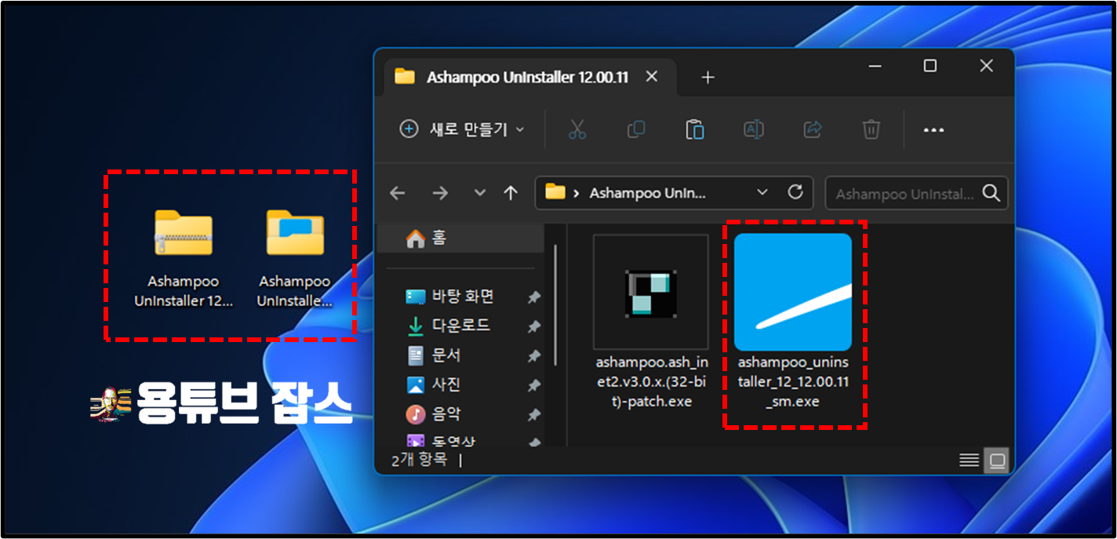Open 바탕 화면 in navigation pane
The width and height of the screenshot is (1117, 539).
click(463, 297)
